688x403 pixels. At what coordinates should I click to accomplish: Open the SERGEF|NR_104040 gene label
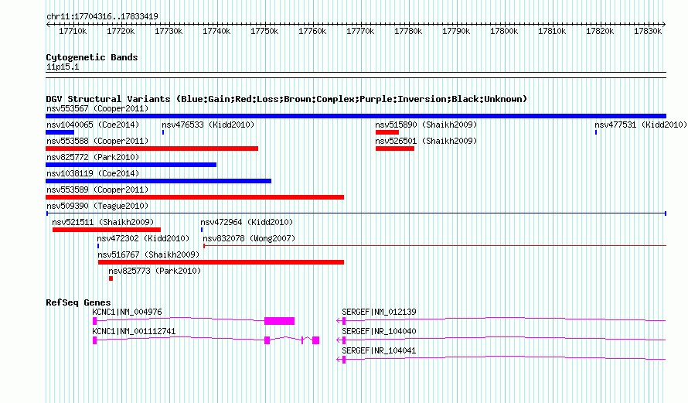(379, 331)
